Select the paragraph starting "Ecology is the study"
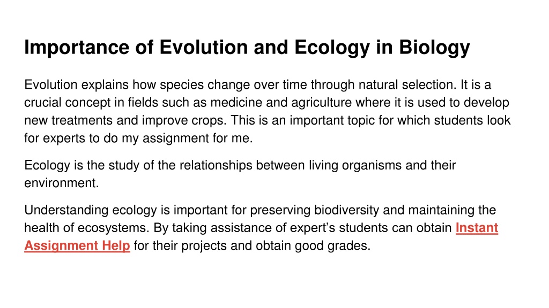This screenshot has width=549, height=308. click(240, 174)
